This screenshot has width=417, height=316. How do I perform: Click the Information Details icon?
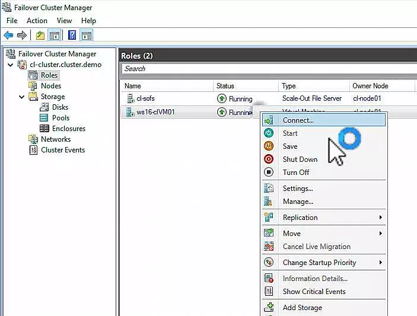tap(269, 278)
